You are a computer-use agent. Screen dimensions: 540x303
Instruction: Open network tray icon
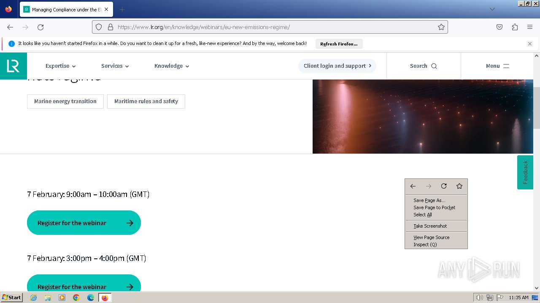[490, 298]
